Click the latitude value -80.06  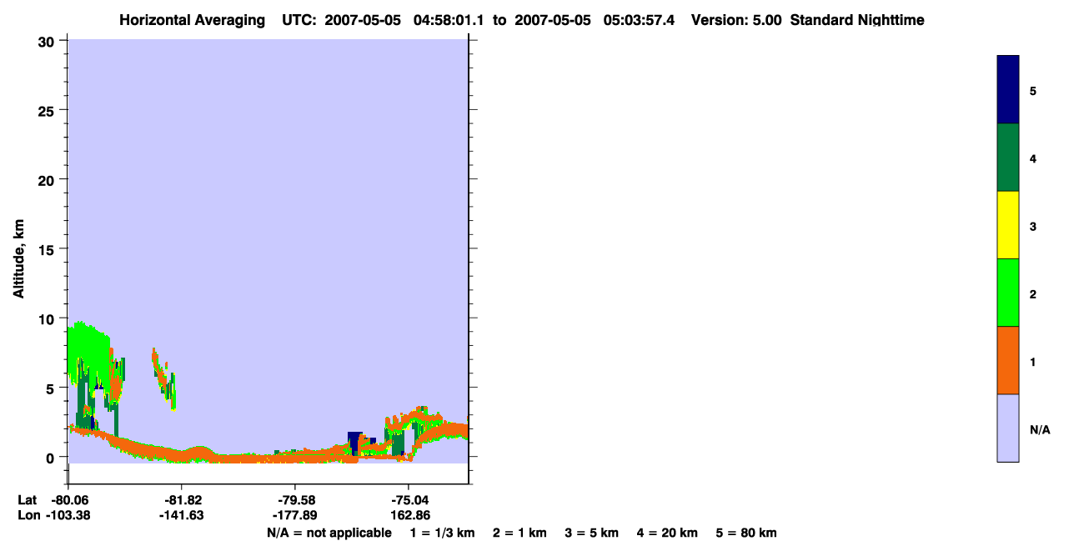coord(68,500)
